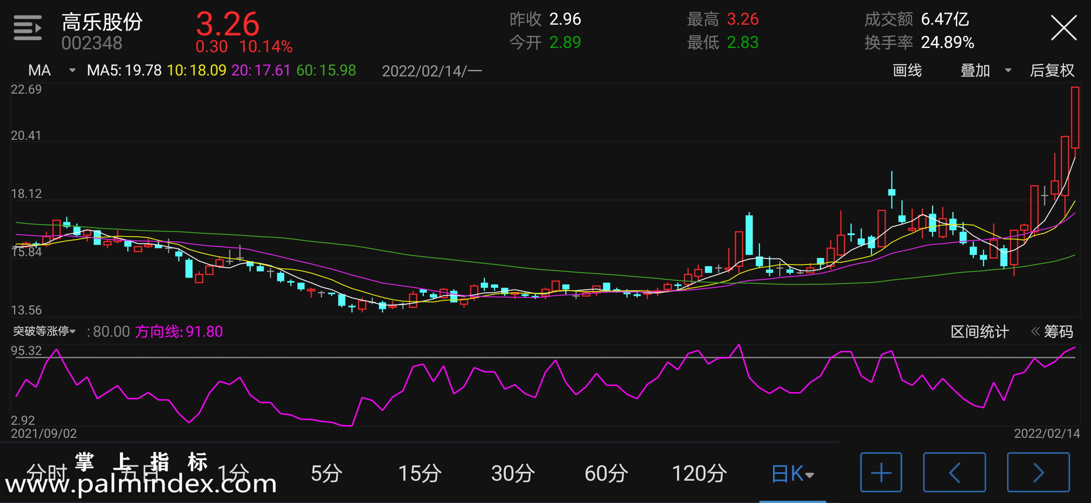The width and height of the screenshot is (1091, 503).
Task: Expand the 叠加 overlay dropdown
Action: click(x=986, y=70)
